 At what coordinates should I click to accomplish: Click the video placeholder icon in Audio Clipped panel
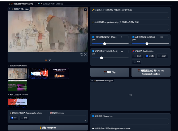[130, 95]
